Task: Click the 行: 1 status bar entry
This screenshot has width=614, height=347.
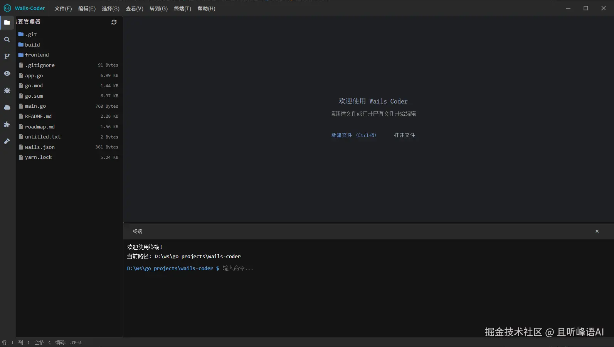Action: click(8, 342)
